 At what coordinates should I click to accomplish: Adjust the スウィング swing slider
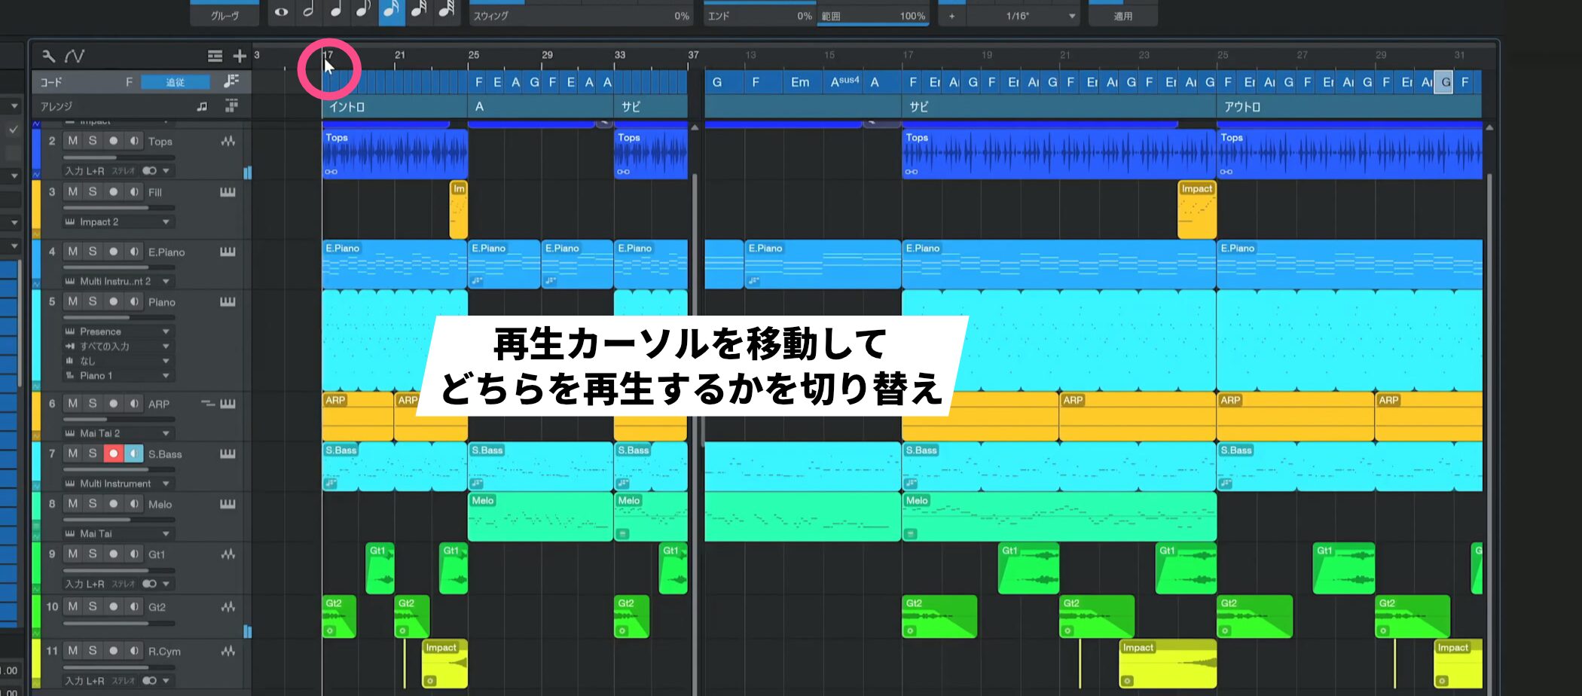click(x=580, y=15)
